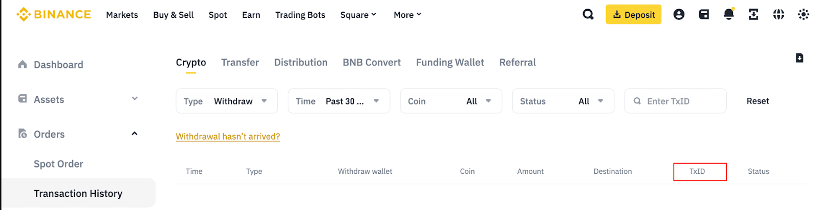Expand the Assets sidebar section

[x=135, y=99]
